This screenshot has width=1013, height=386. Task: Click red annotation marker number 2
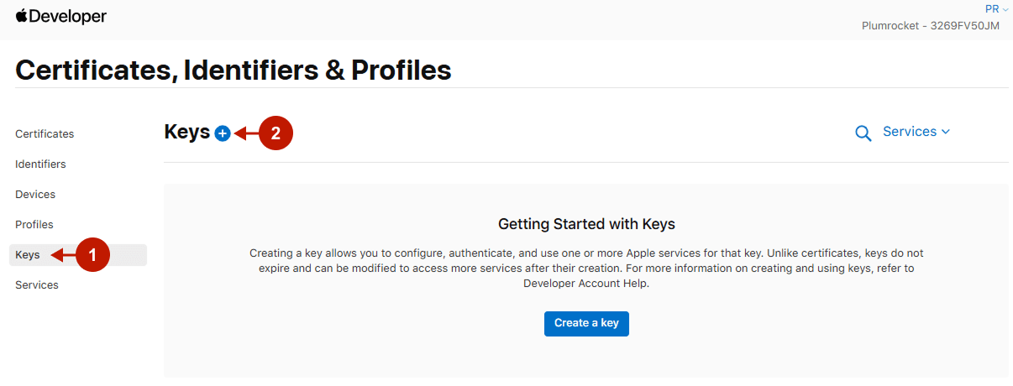[x=276, y=133]
